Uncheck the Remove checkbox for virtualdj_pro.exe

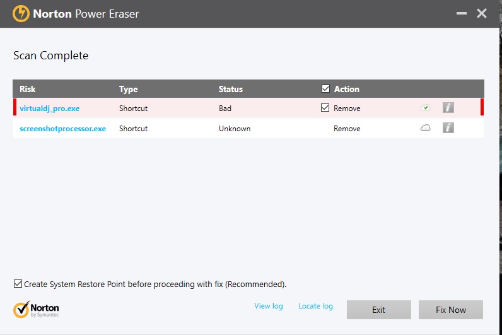[325, 108]
